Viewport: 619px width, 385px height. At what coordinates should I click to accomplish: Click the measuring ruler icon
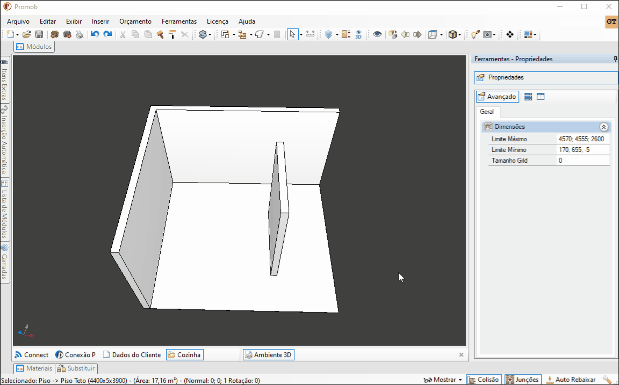point(310,34)
